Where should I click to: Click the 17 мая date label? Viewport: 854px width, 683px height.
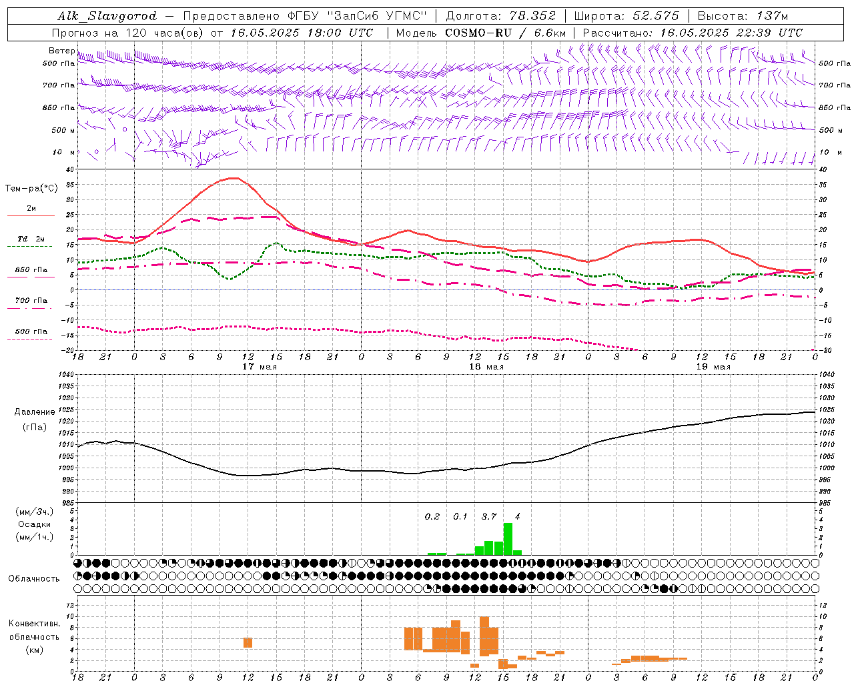tap(260, 367)
